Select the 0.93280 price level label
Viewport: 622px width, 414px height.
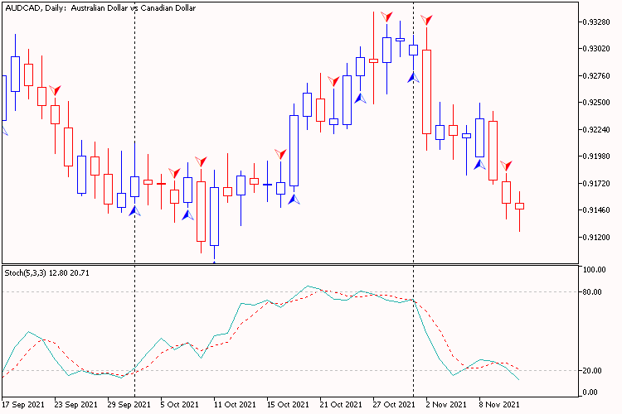[x=596, y=22]
